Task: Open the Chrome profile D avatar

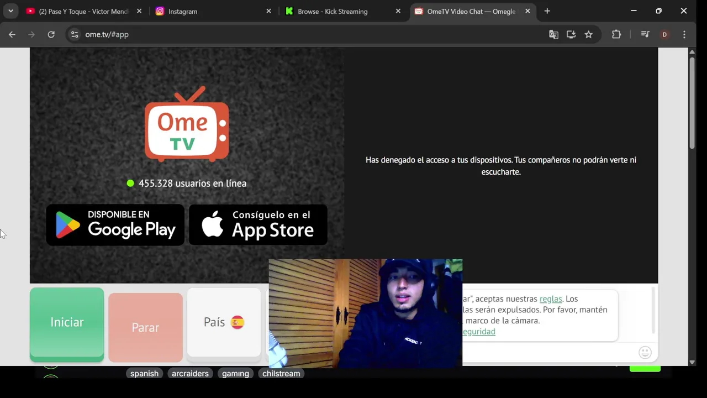Action: 664,34
